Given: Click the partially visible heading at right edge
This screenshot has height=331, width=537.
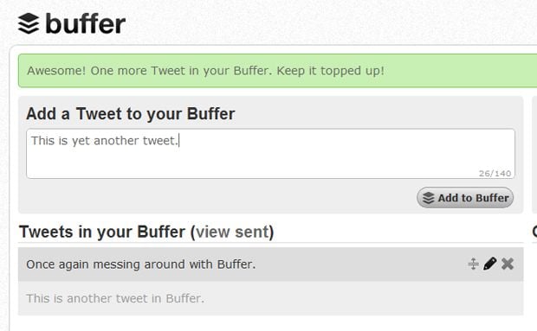Looking at the screenshot, I should 534,232.
